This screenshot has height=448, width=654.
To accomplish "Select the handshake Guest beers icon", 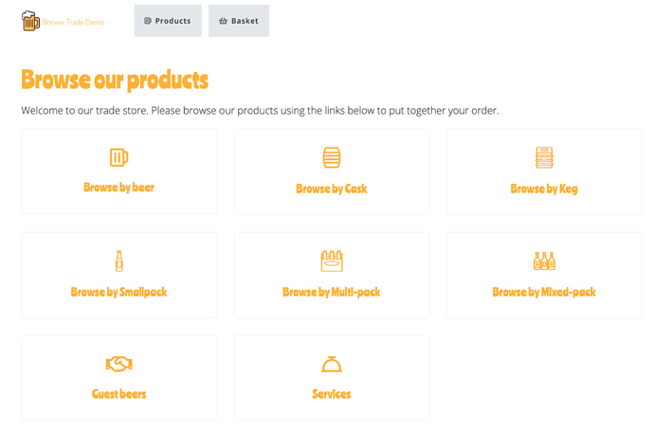I will click(x=118, y=365).
